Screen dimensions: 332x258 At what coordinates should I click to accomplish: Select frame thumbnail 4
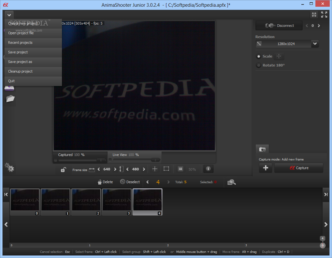[147, 202]
